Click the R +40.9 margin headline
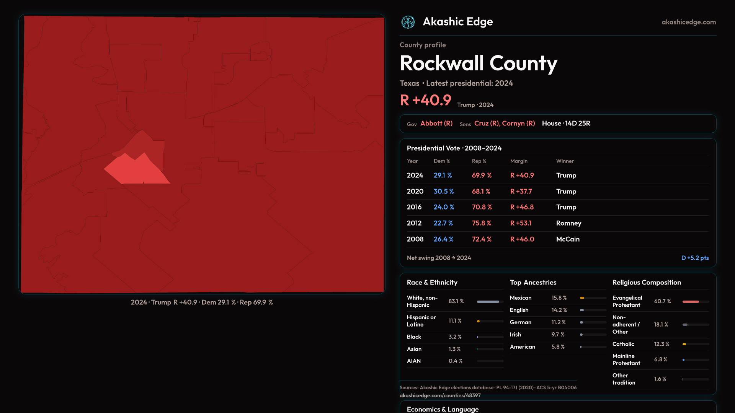 (x=425, y=100)
